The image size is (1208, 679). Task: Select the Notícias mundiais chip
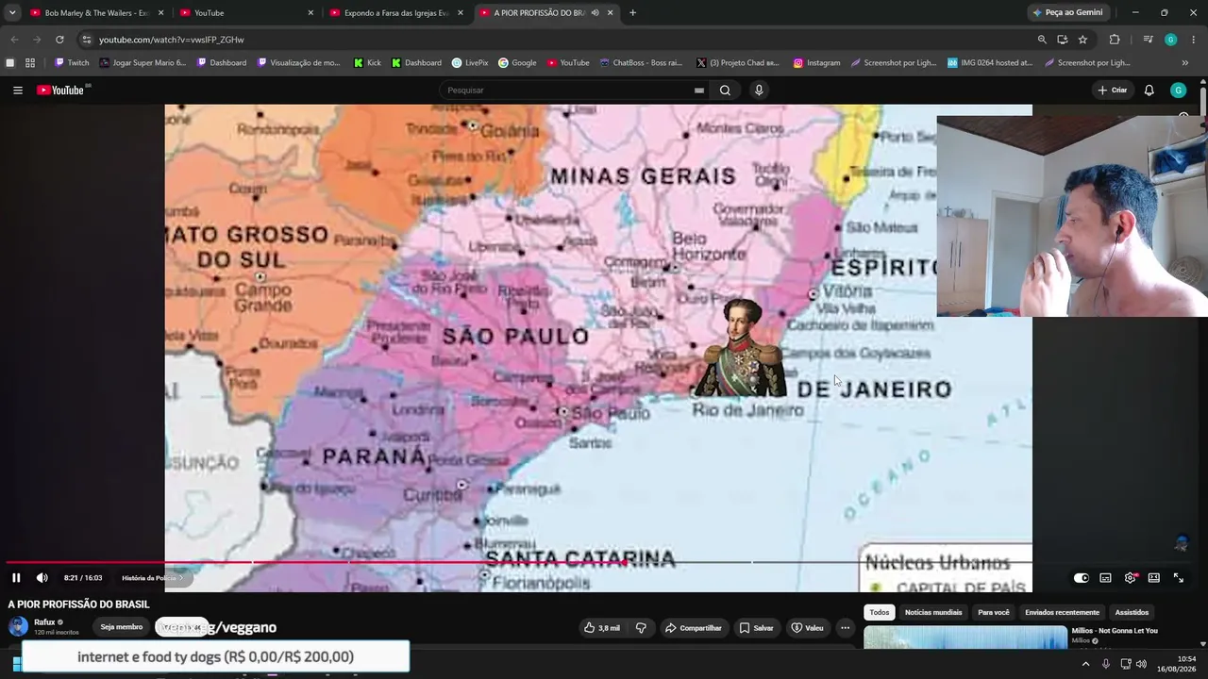[934, 613]
